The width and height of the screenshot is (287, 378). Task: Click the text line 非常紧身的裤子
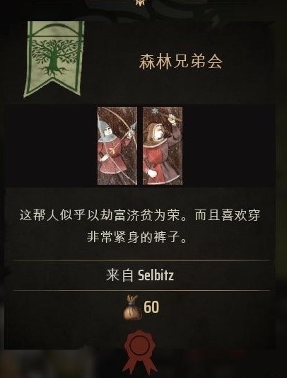coord(136,237)
